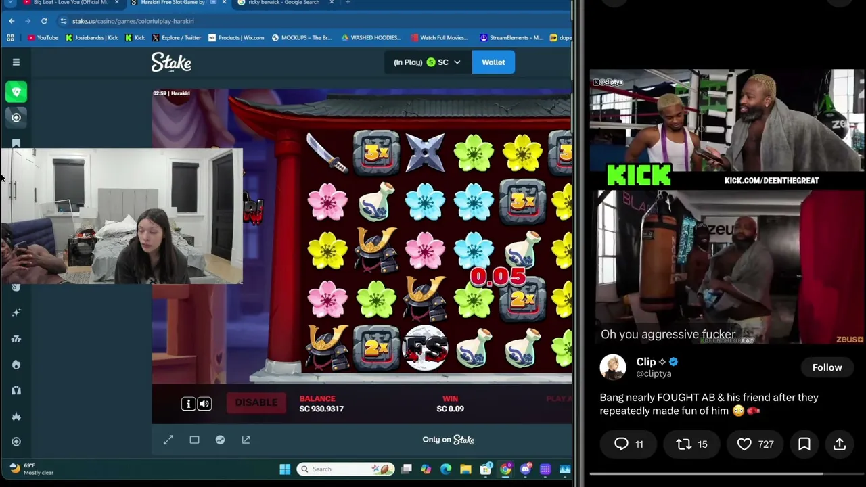
Task: Share the Clip post
Action: pyautogui.click(x=840, y=444)
